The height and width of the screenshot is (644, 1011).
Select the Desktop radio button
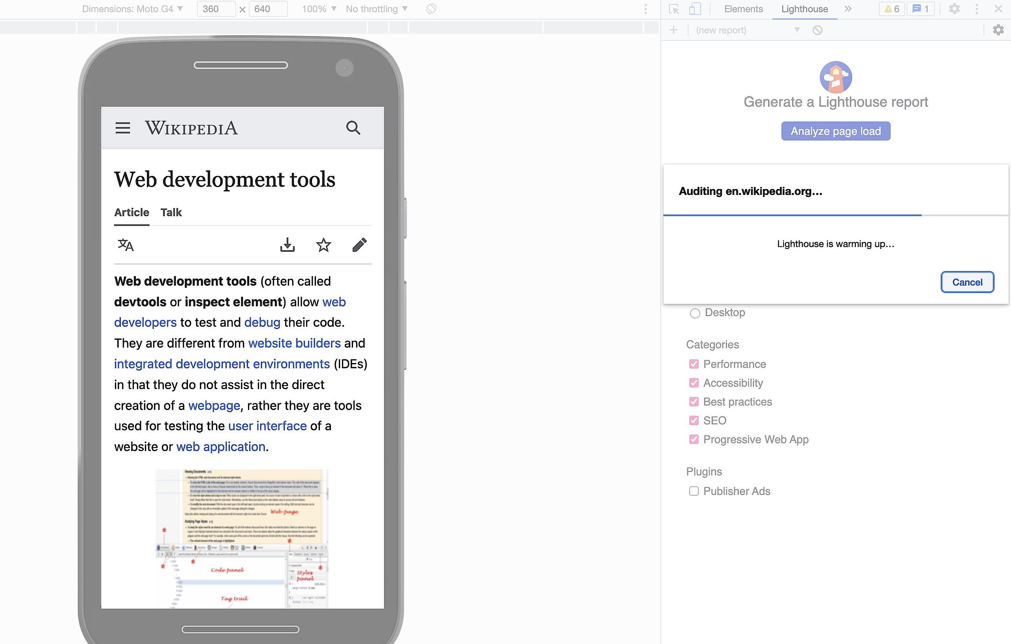[x=695, y=313]
